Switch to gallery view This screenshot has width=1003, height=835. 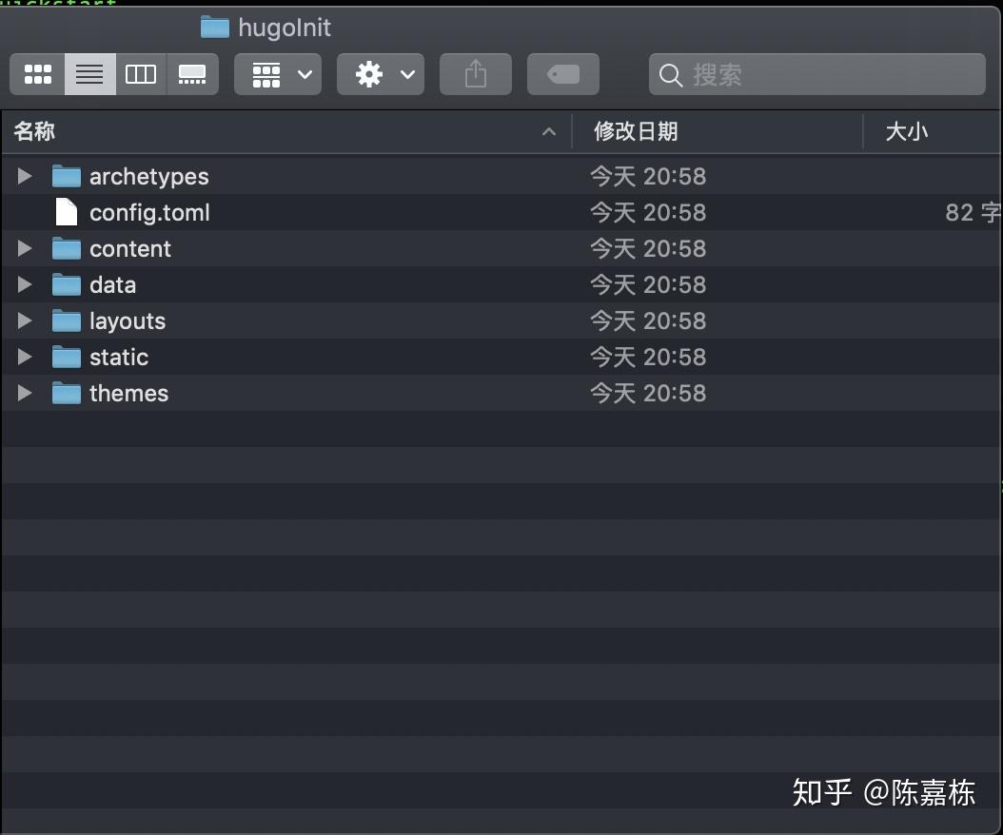[x=192, y=74]
